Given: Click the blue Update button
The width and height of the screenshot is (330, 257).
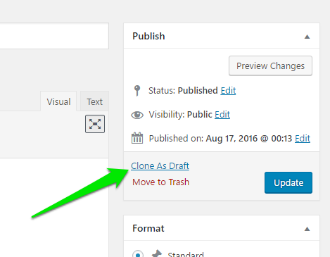Looking at the screenshot, I should coord(288,182).
